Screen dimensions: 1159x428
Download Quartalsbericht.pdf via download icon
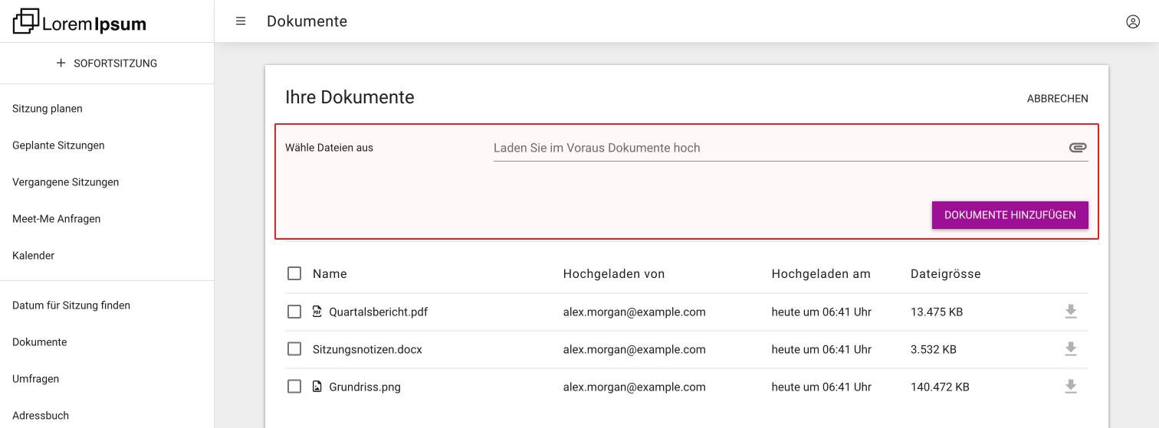(x=1071, y=312)
